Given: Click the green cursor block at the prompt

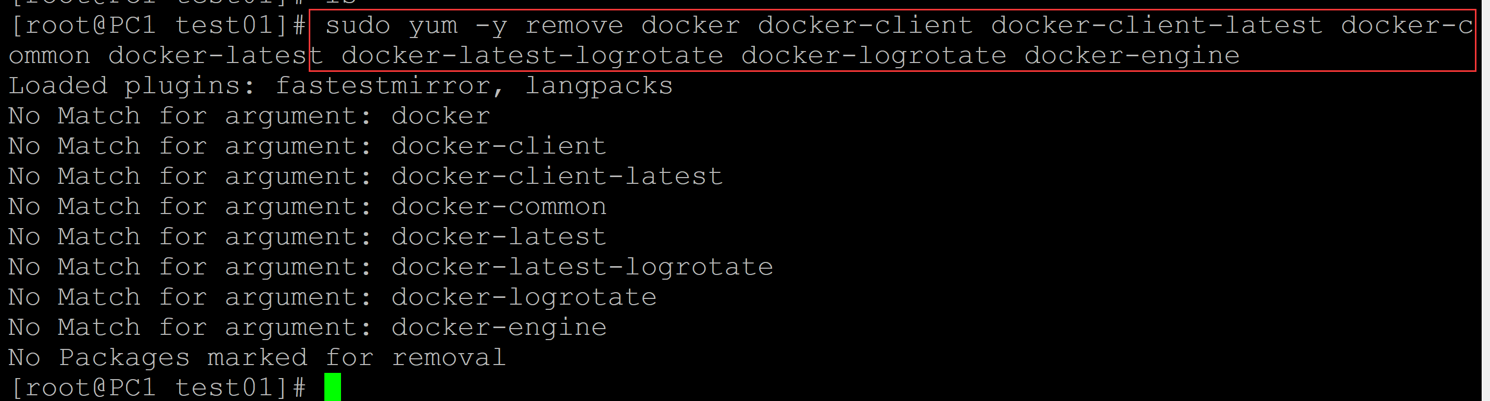Looking at the screenshot, I should [333, 387].
